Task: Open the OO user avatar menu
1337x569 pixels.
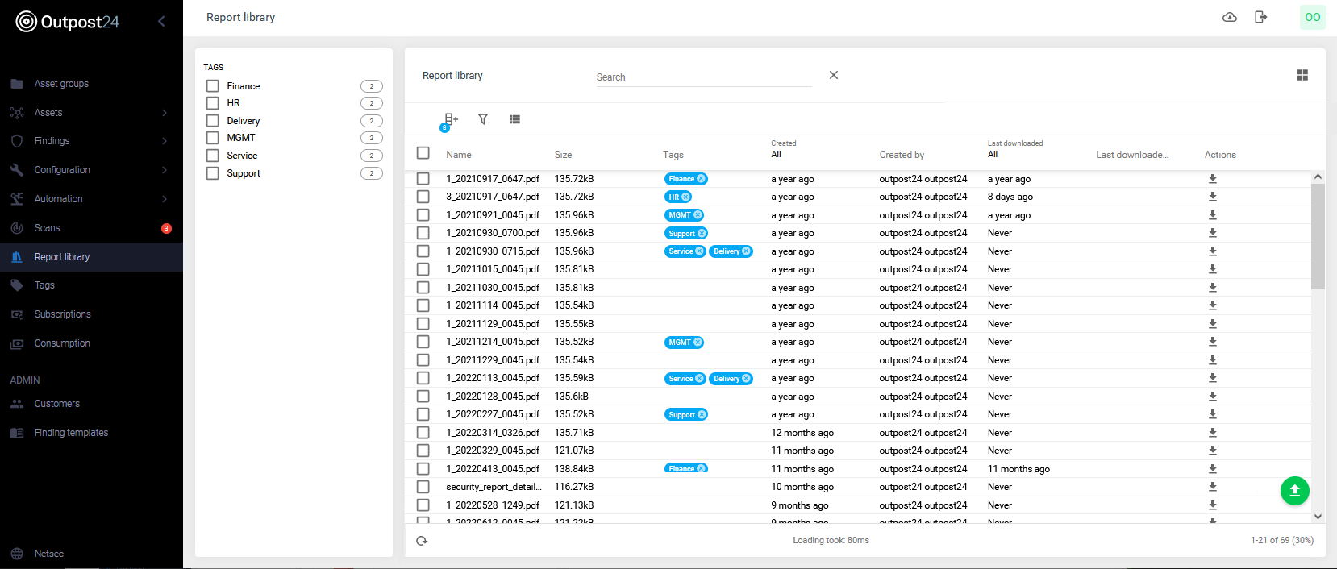Action: tap(1313, 17)
